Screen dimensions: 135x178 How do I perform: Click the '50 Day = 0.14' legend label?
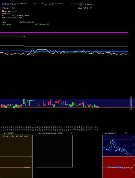pyautogui.click(x=10, y=8)
